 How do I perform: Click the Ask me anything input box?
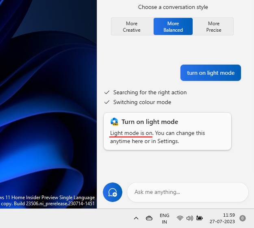pos(188,192)
